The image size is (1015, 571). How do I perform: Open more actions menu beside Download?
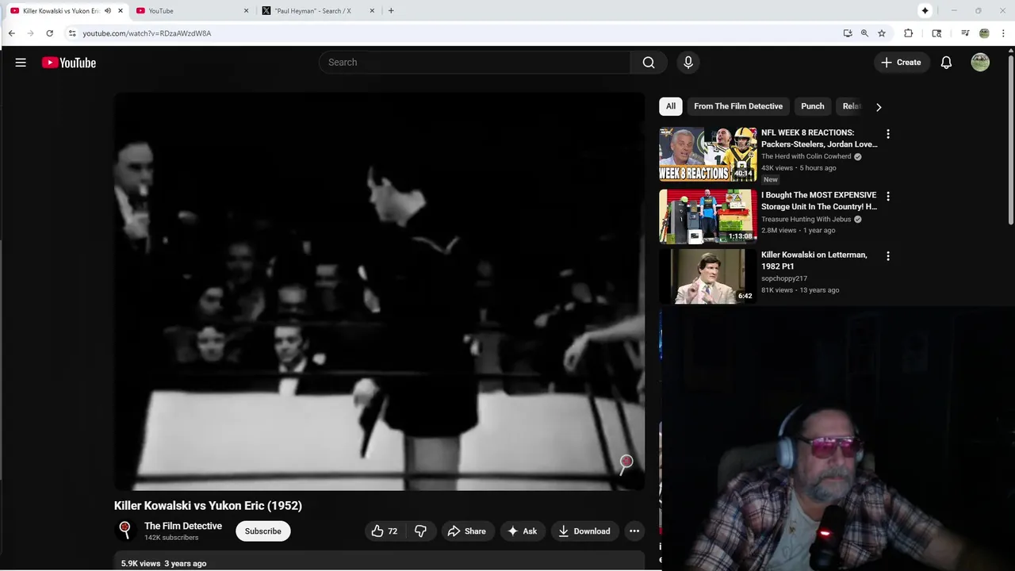634,531
